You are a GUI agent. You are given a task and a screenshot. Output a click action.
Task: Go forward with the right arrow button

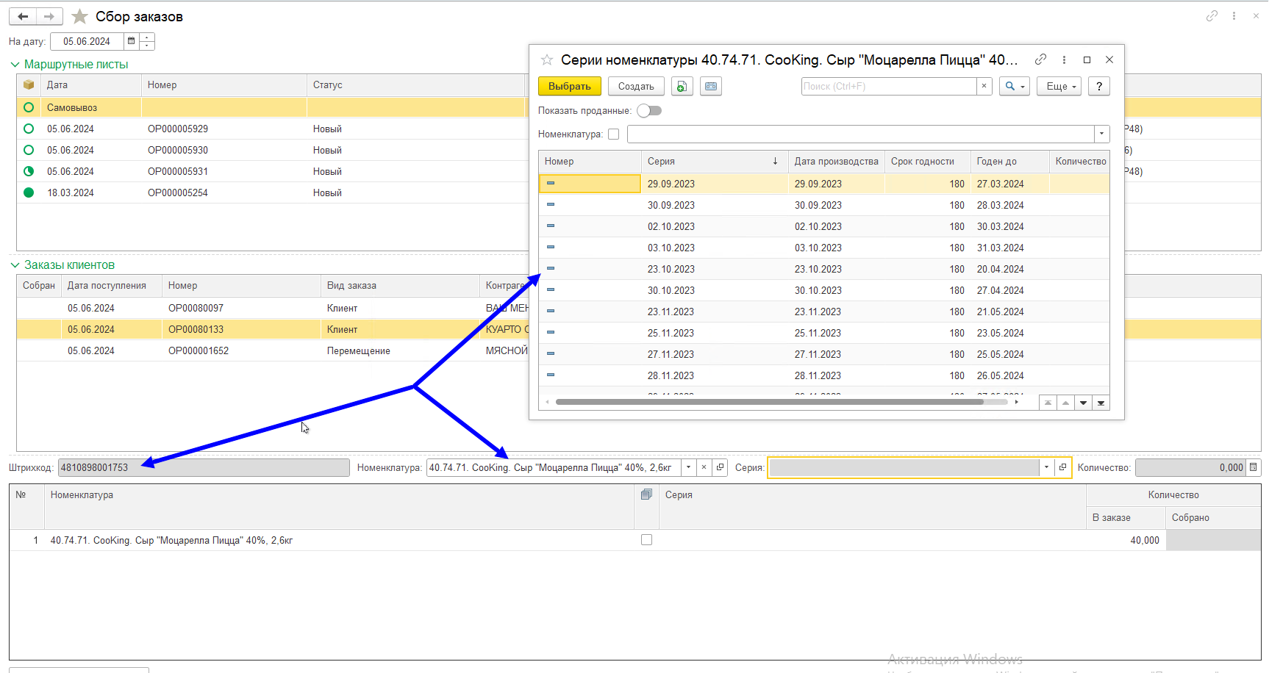point(49,16)
